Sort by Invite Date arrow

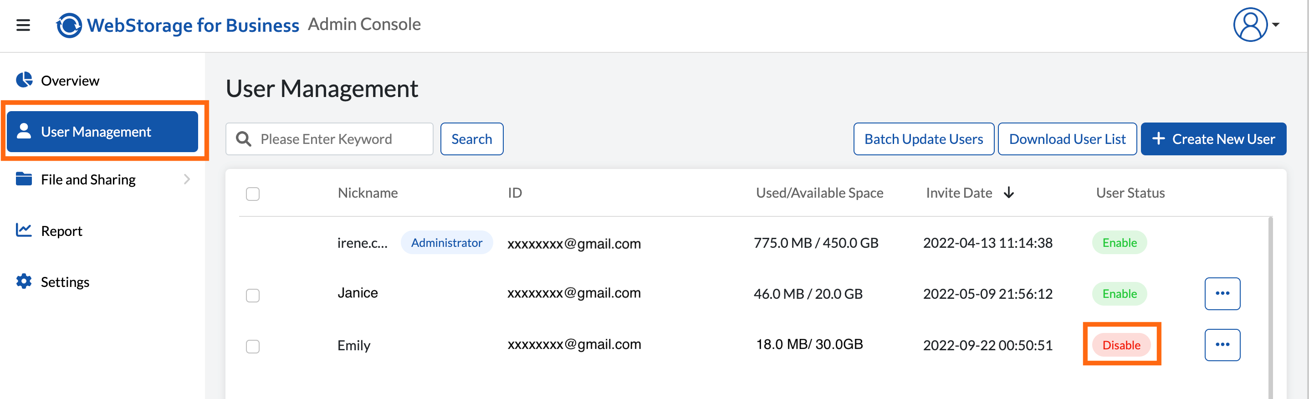[x=1009, y=193]
